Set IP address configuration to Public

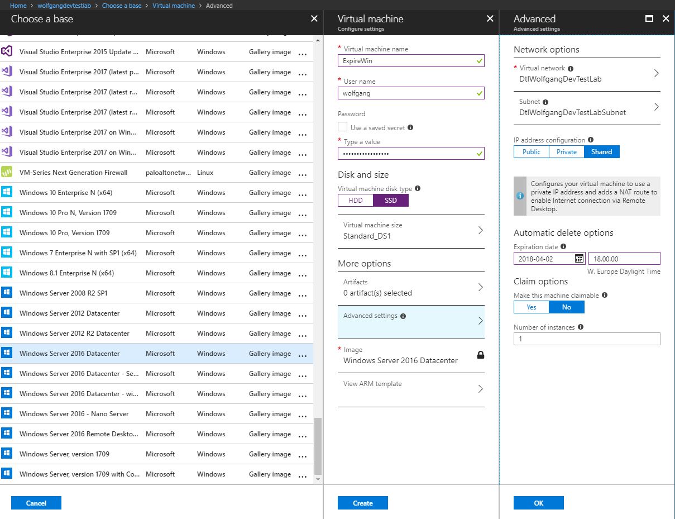[x=532, y=152]
